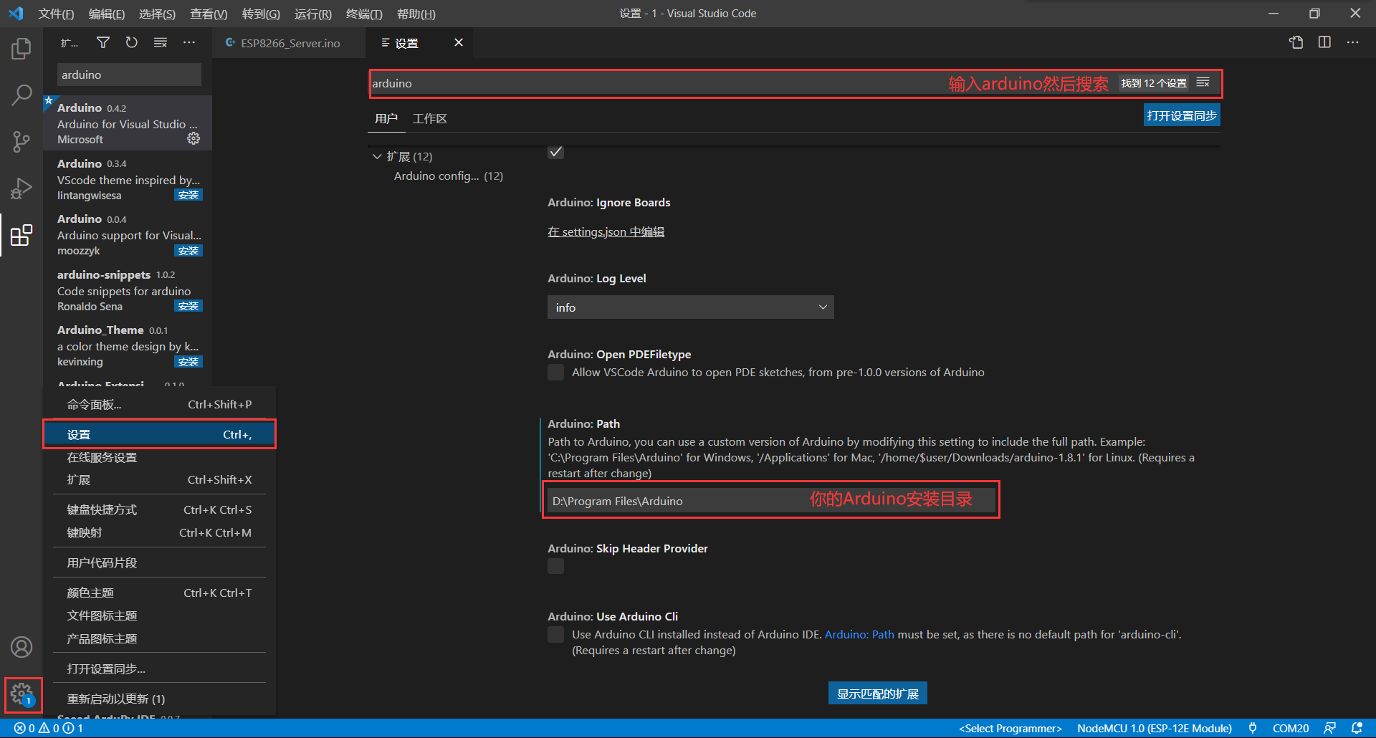Click the split editor icon

pyautogui.click(x=1323, y=42)
